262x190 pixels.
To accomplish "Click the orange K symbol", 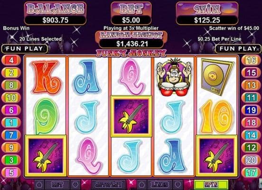I will tap(46, 77).
